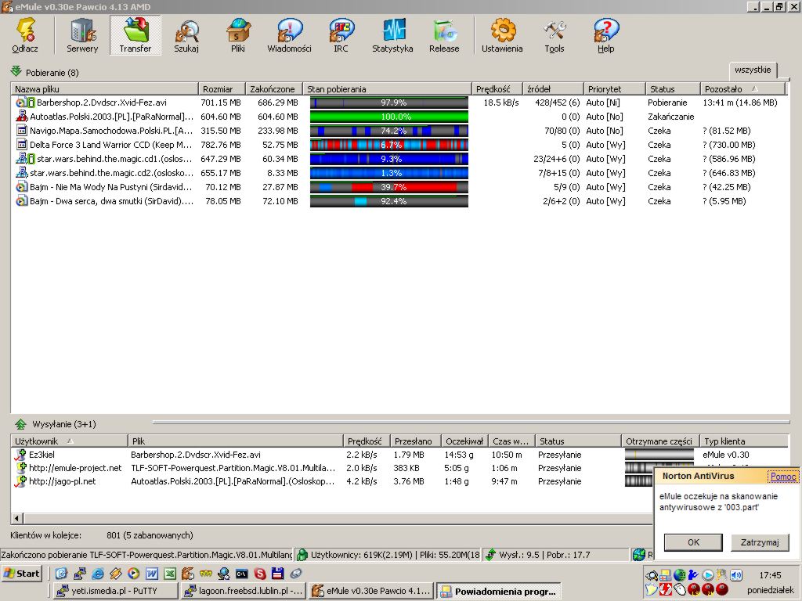Switch to yeti.ismedia.pl PuTTY taskbar window
Screen dimensions: 802x601
pos(115,592)
